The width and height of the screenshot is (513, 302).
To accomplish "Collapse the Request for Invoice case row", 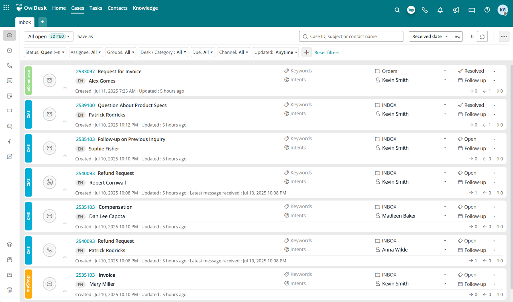I will click(x=65, y=88).
